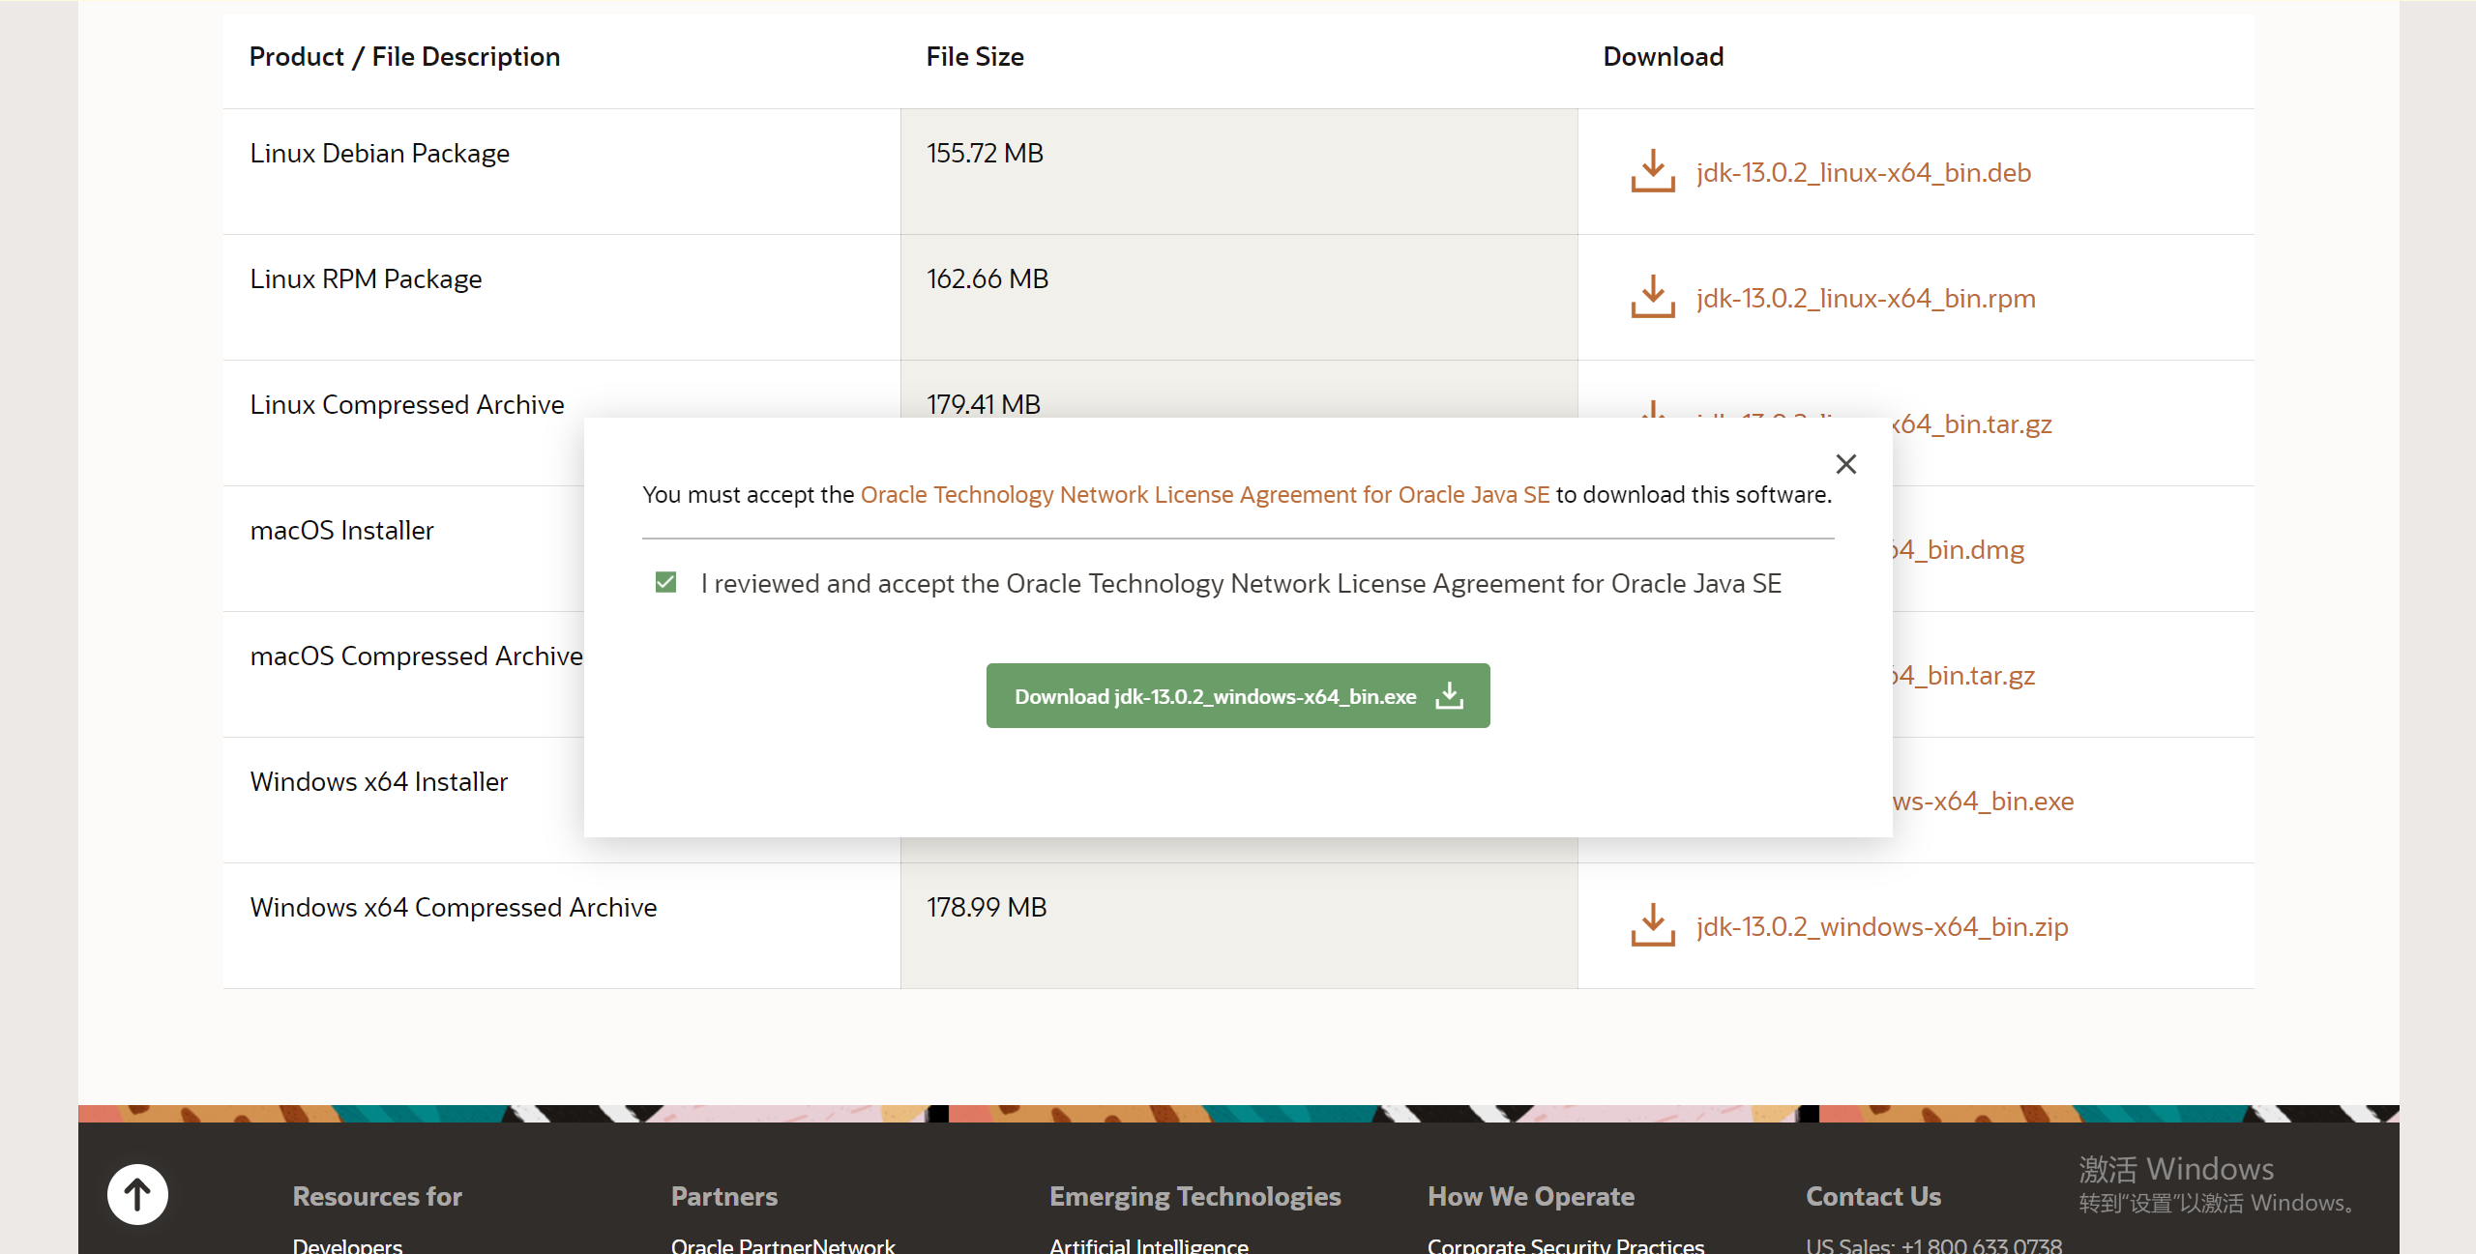Screen dimensions: 2476x1254
Task: Click the windows-x64_bin.exe table link
Action: tap(1983, 802)
